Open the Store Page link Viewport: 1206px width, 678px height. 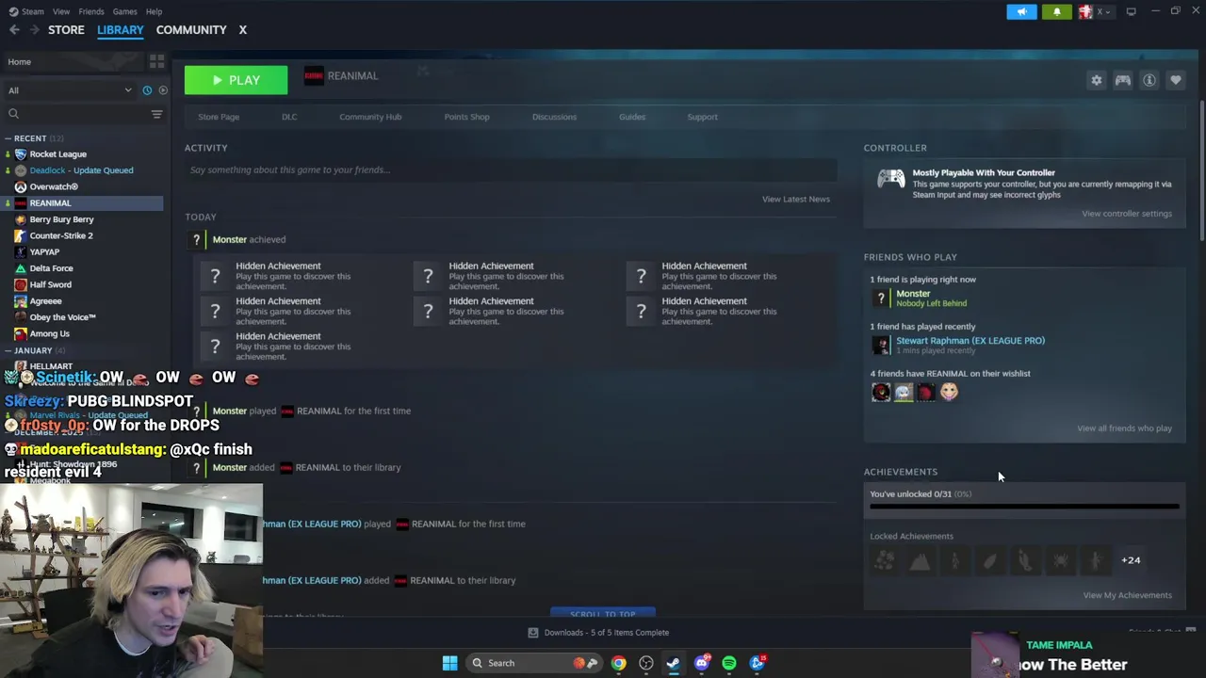pyautogui.click(x=219, y=117)
